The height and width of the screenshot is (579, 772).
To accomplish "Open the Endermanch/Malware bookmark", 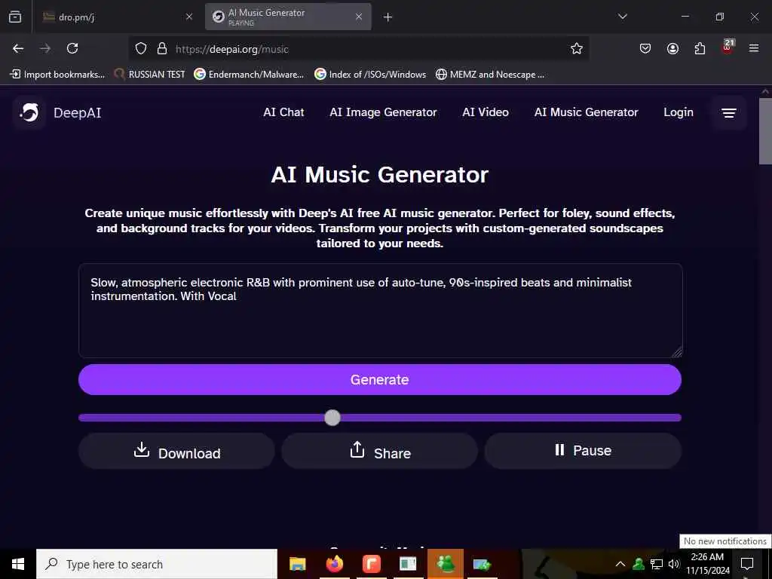I will [x=249, y=75].
